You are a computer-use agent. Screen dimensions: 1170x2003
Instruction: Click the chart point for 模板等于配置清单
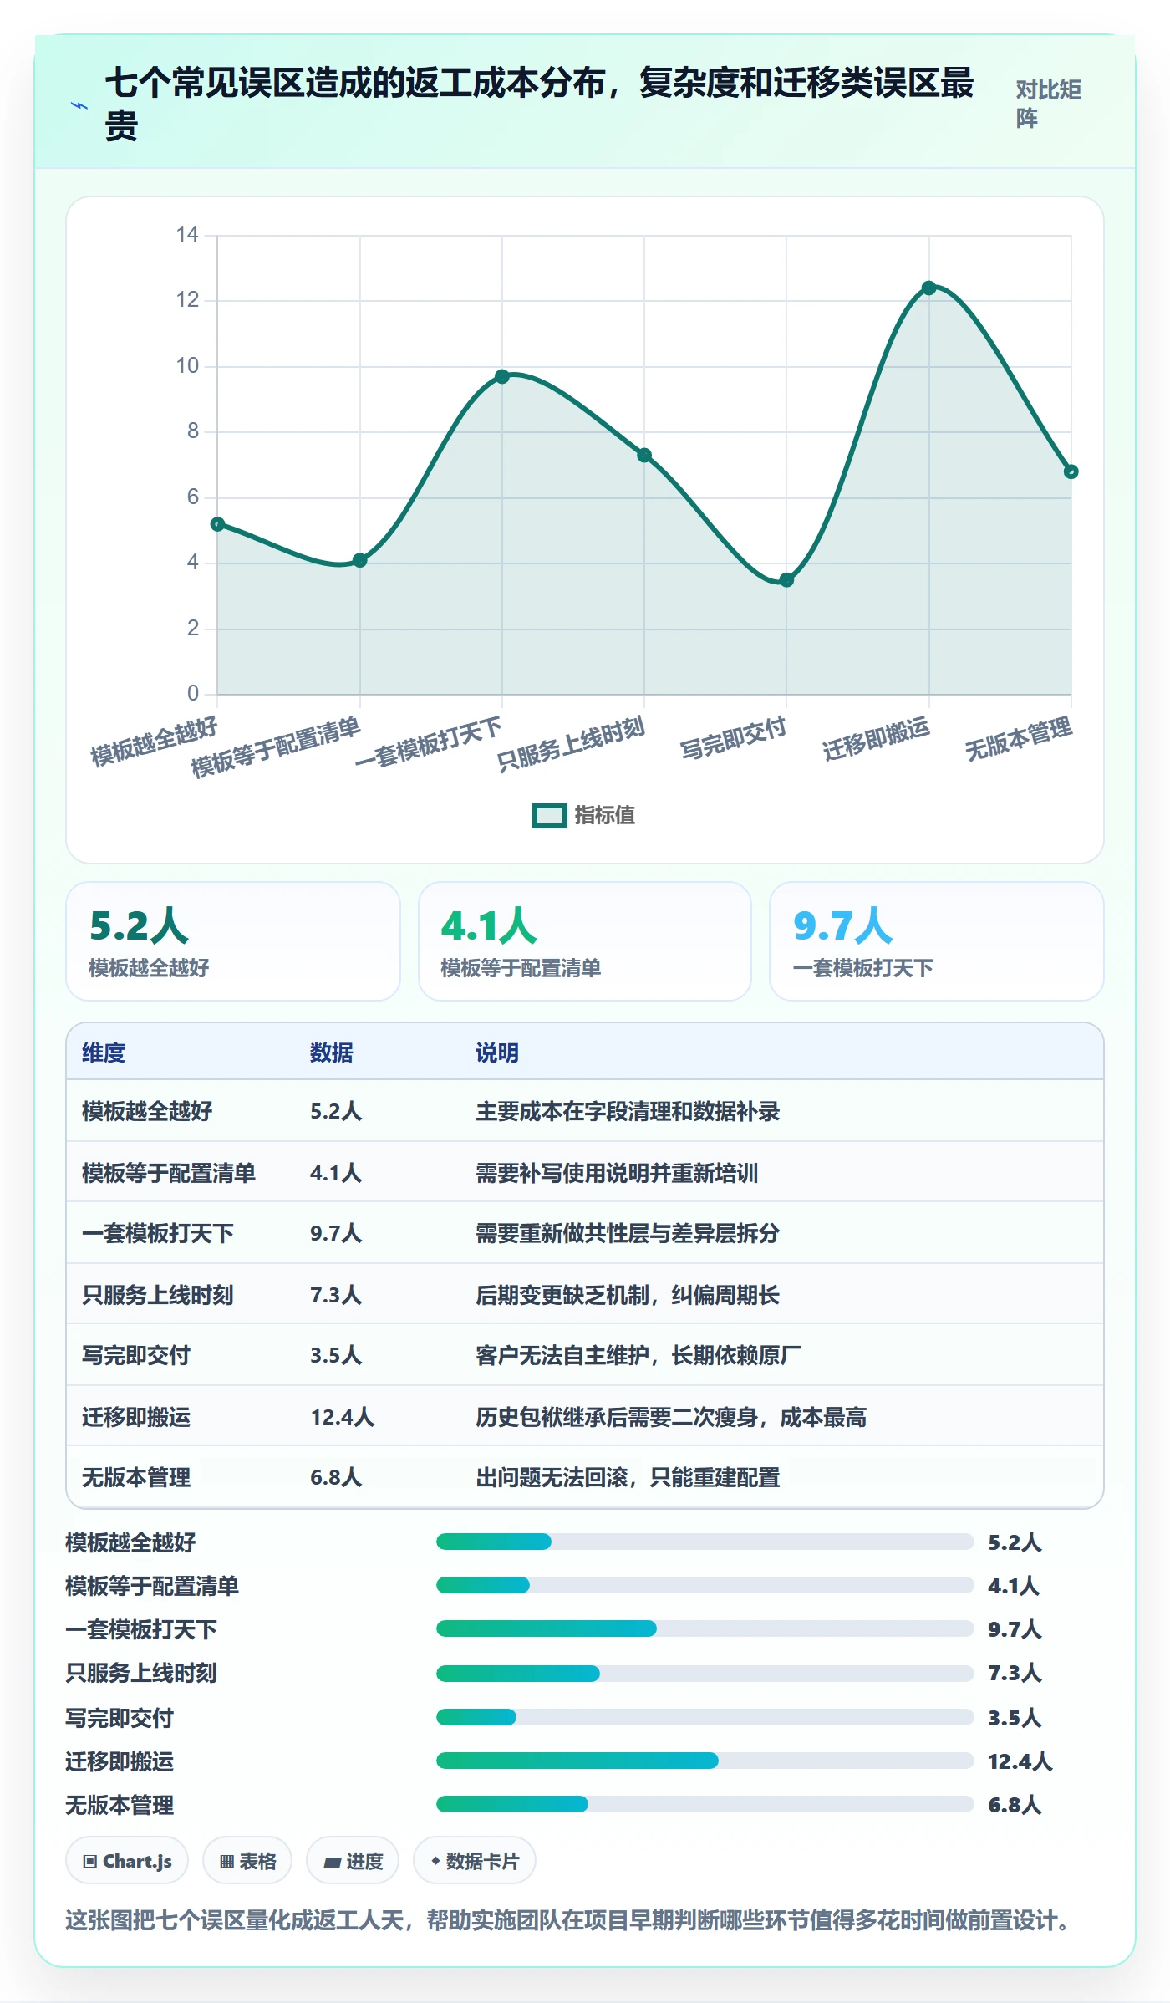coord(359,560)
